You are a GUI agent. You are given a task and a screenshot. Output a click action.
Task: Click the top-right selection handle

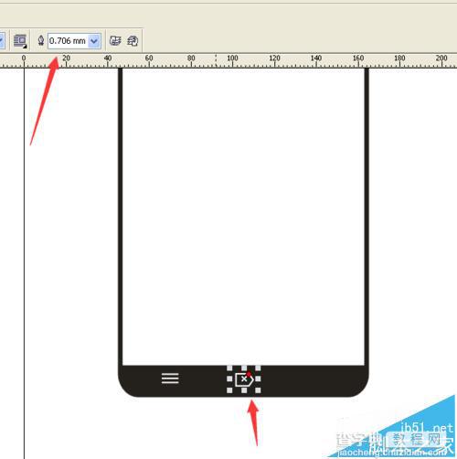click(258, 368)
